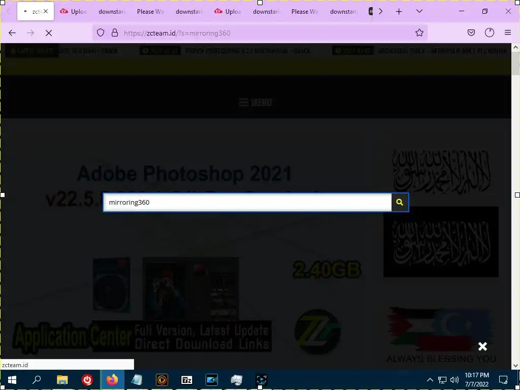This screenshot has width=520, height=390.
Task: Launch 7-Zip from the taskbar
Action: click(187, 380)
